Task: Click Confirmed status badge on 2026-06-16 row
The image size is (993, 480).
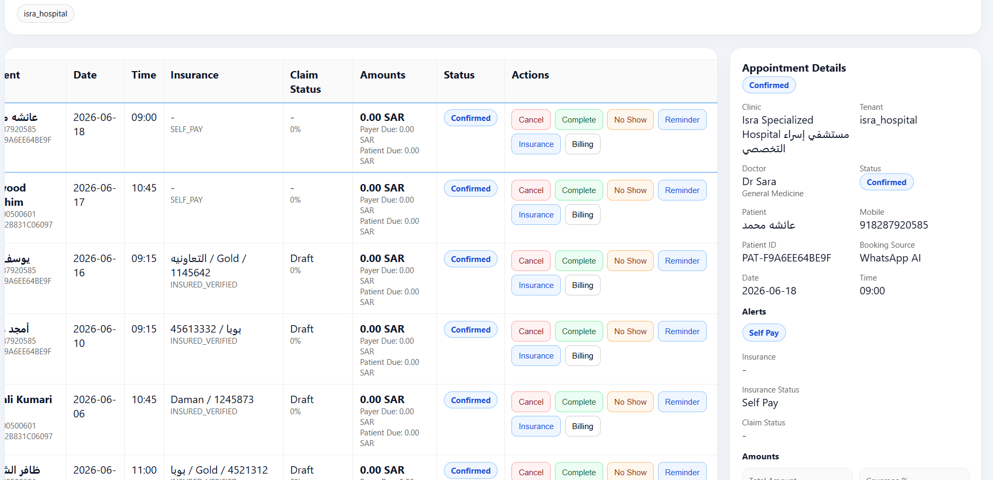Action: [x=470, y=259]
